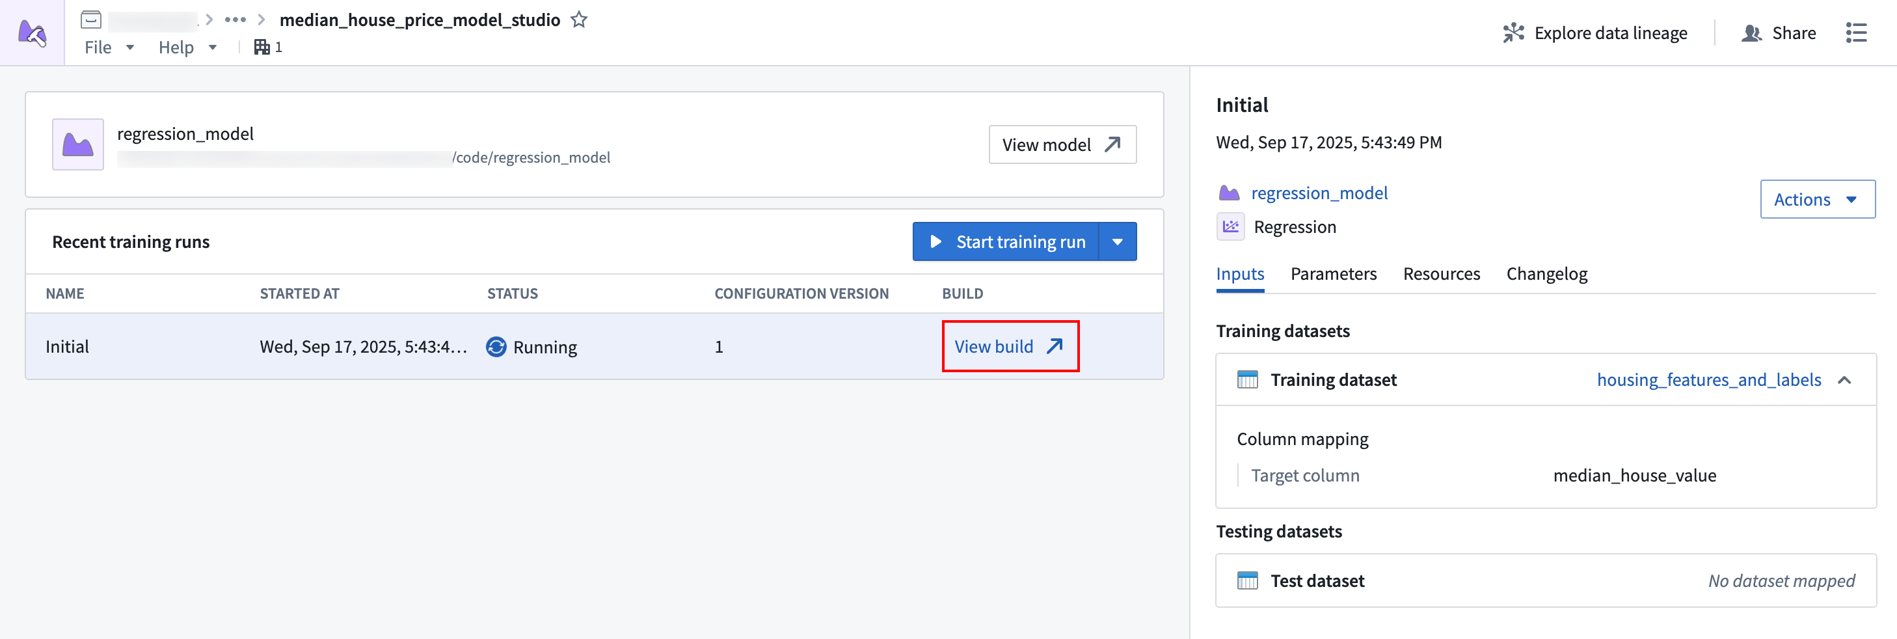The image size is (1897, 639).
Task: Open the Help menu
Action: (187, 47)
